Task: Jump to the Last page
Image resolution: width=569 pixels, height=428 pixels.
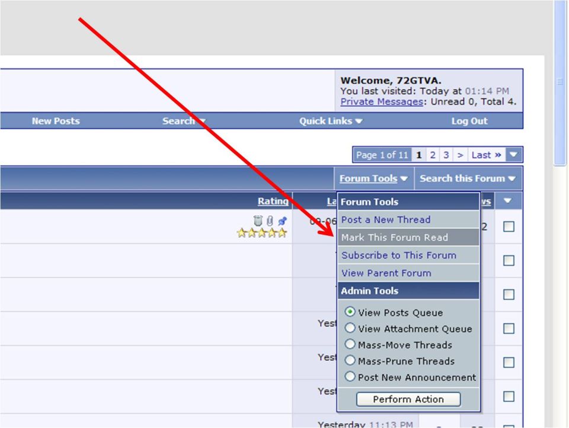Action: pos(486,155)
